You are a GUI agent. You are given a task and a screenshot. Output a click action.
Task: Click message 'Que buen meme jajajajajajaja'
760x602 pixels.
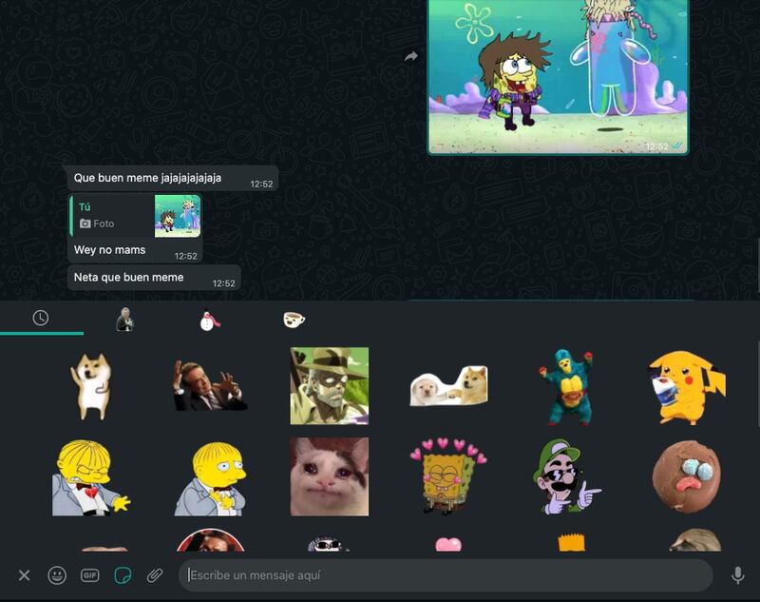pos(173,178)
